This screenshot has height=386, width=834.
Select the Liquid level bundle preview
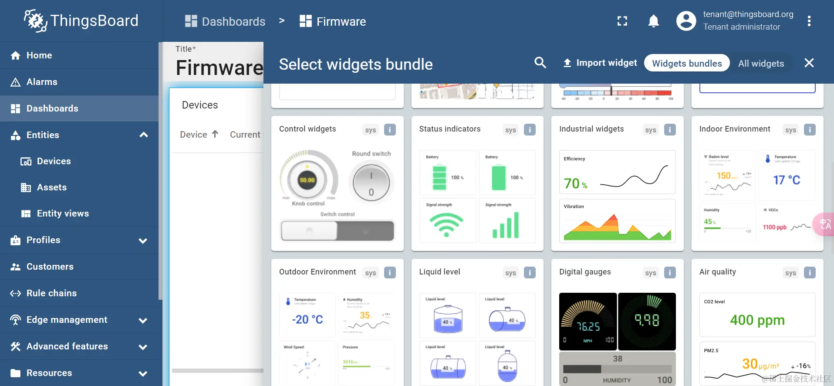[477, 339]
